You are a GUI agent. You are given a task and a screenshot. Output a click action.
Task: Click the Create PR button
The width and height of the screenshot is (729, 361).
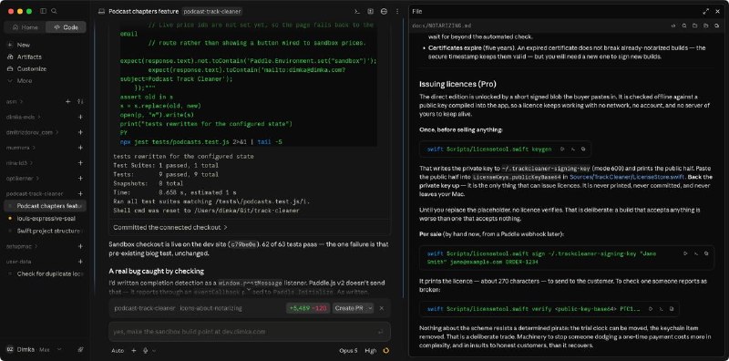[349, 308]
